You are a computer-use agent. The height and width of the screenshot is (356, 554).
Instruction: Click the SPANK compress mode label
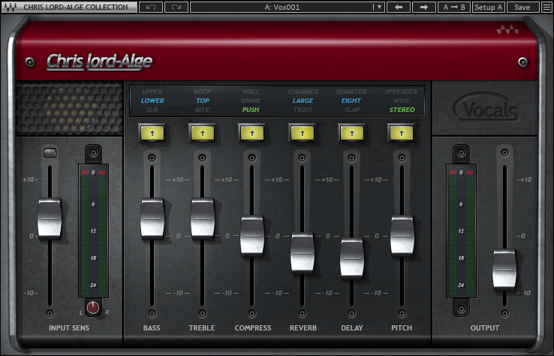pos(251,101)
